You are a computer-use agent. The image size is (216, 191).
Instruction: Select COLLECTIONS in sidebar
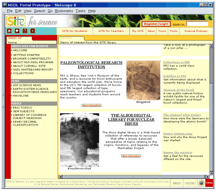[x=23, y=73]
